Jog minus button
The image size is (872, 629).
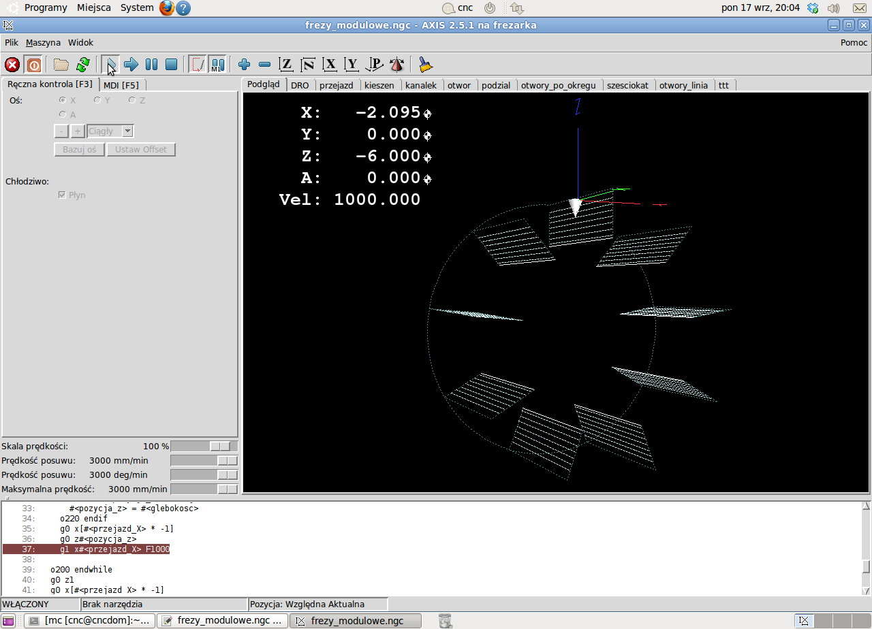point(61,131)
